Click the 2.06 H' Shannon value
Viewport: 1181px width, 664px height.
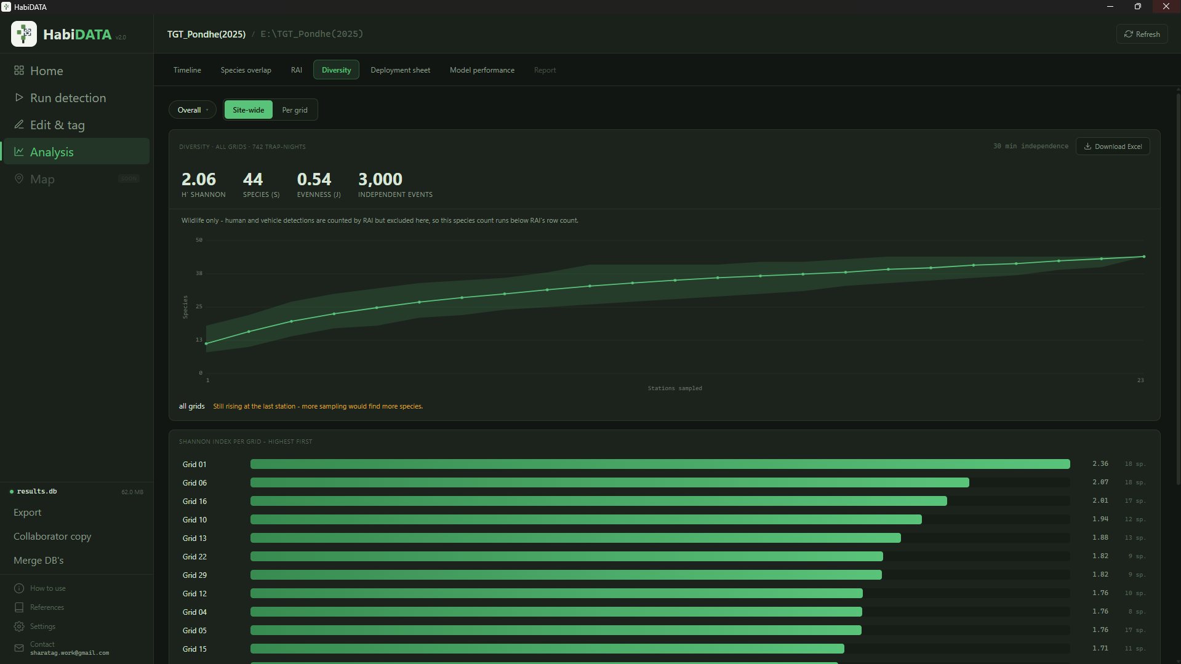(199, 179)
